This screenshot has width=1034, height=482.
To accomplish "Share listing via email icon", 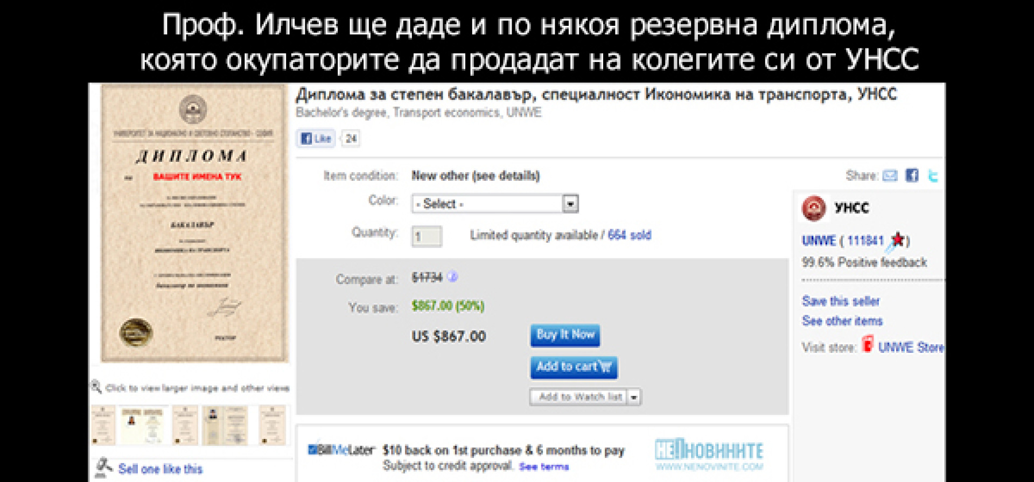I will click(x=890, y=175).
